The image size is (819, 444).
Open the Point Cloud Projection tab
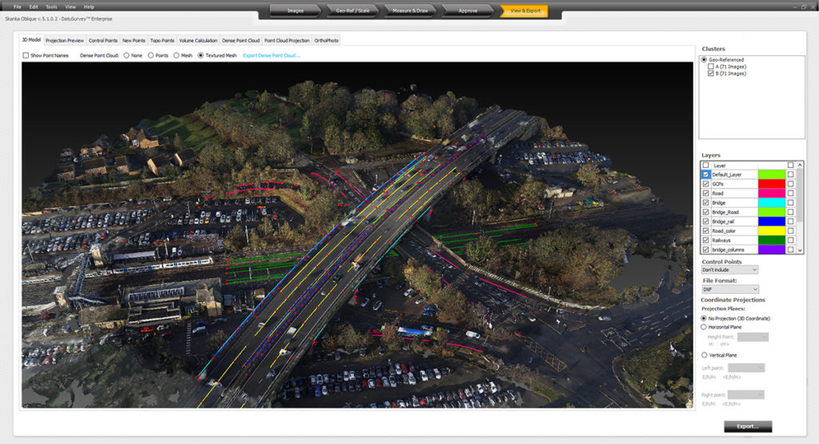287,40
